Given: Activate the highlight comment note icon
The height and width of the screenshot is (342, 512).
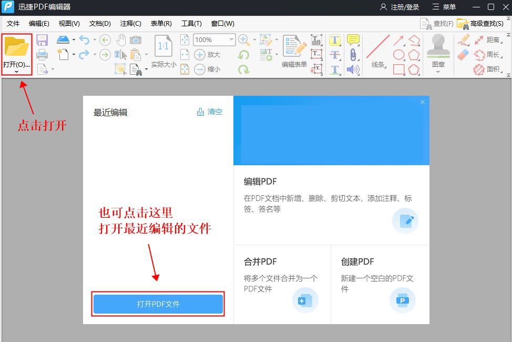Looking at the screenshot, I should pyautogui.click(x=353, y=40).
